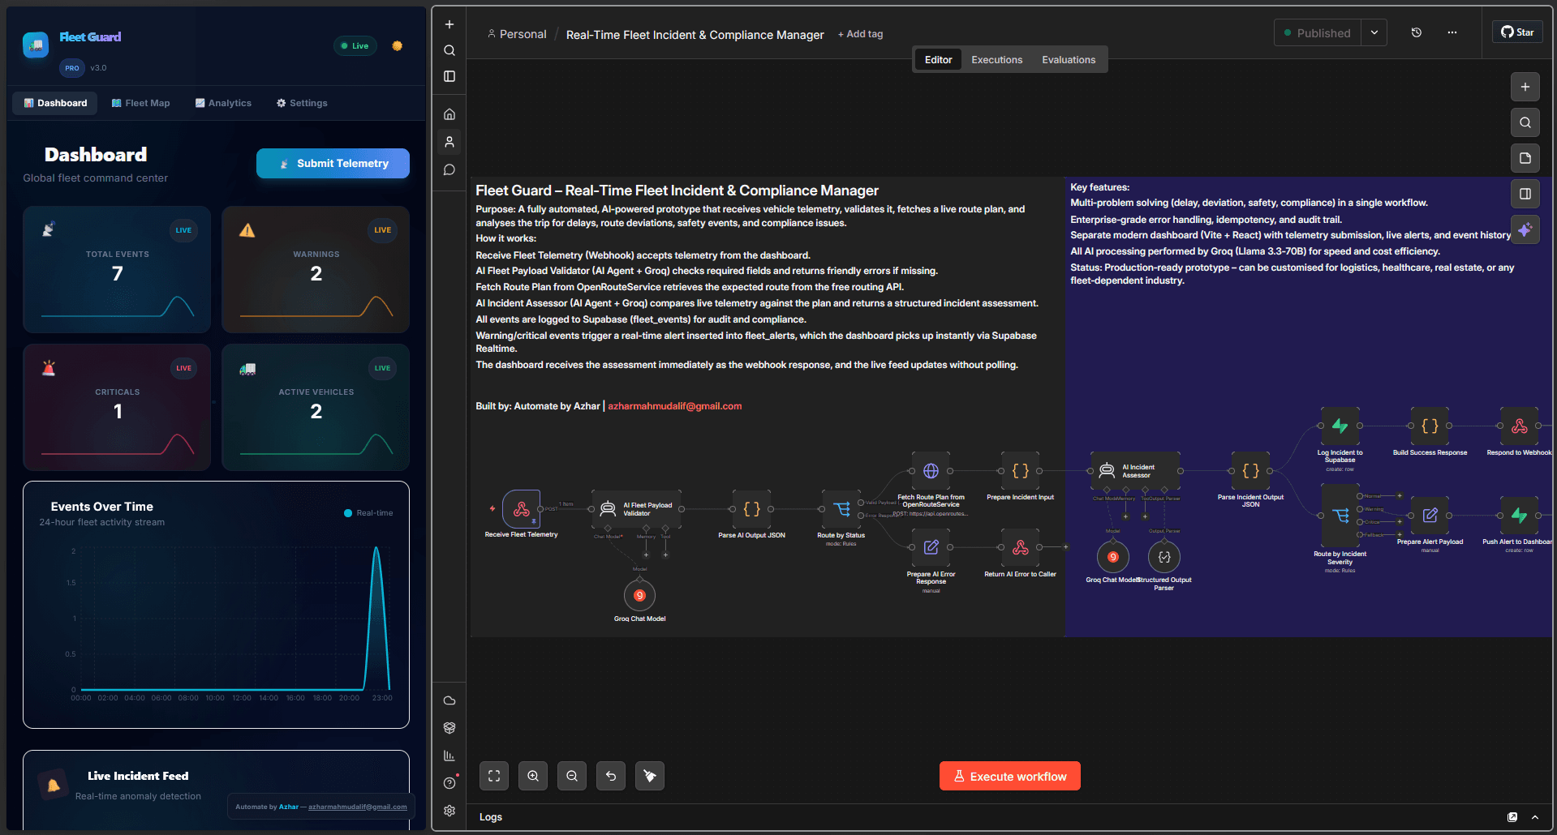Select the Fetch Route Plan HTTP node

tap(931, 471)
